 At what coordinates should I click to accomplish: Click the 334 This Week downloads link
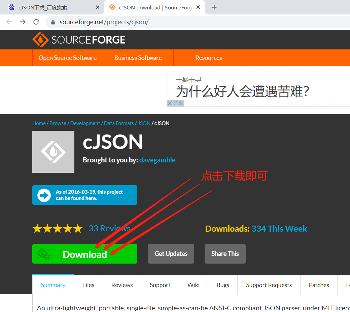click(x=279, y=229)
